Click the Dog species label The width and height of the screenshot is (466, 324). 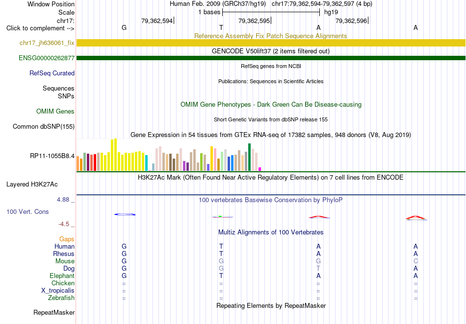[69, 268]
